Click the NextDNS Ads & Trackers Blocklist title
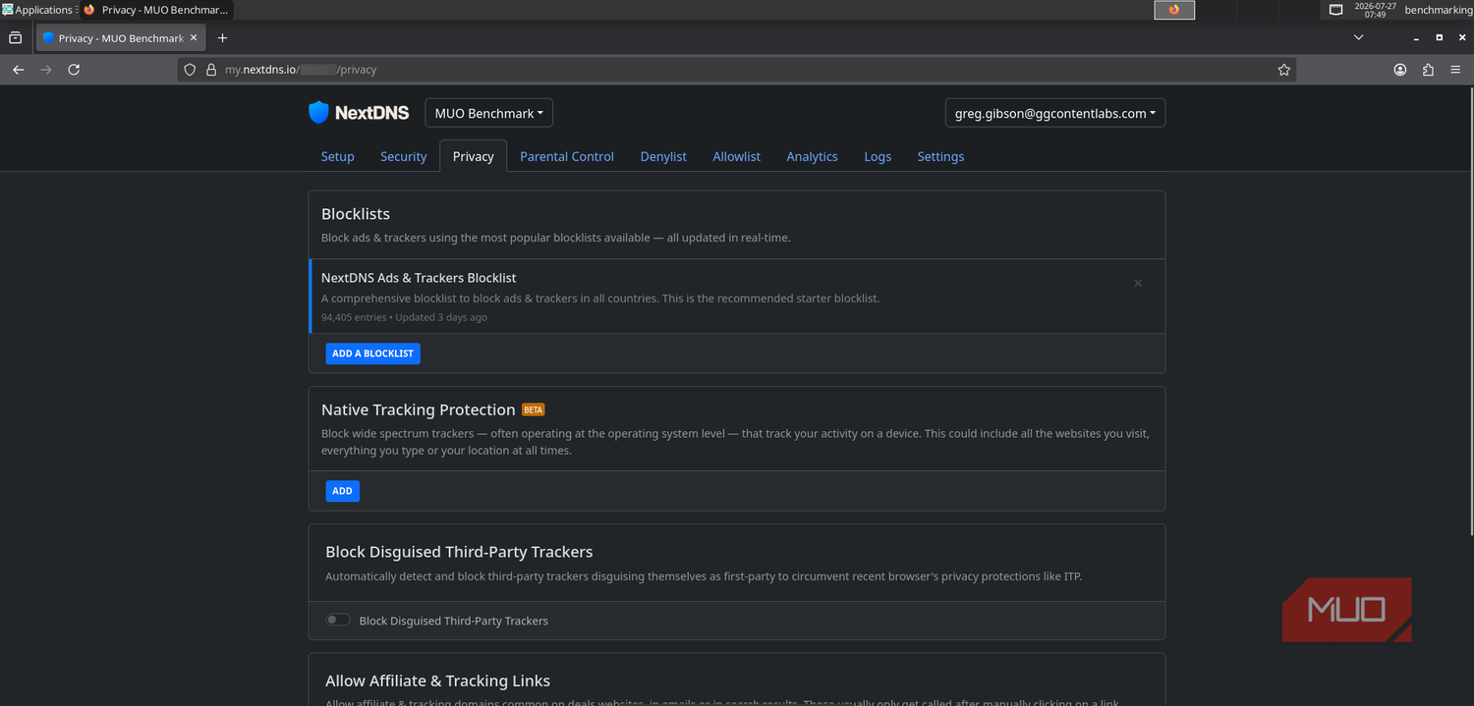 click(419, 278)
